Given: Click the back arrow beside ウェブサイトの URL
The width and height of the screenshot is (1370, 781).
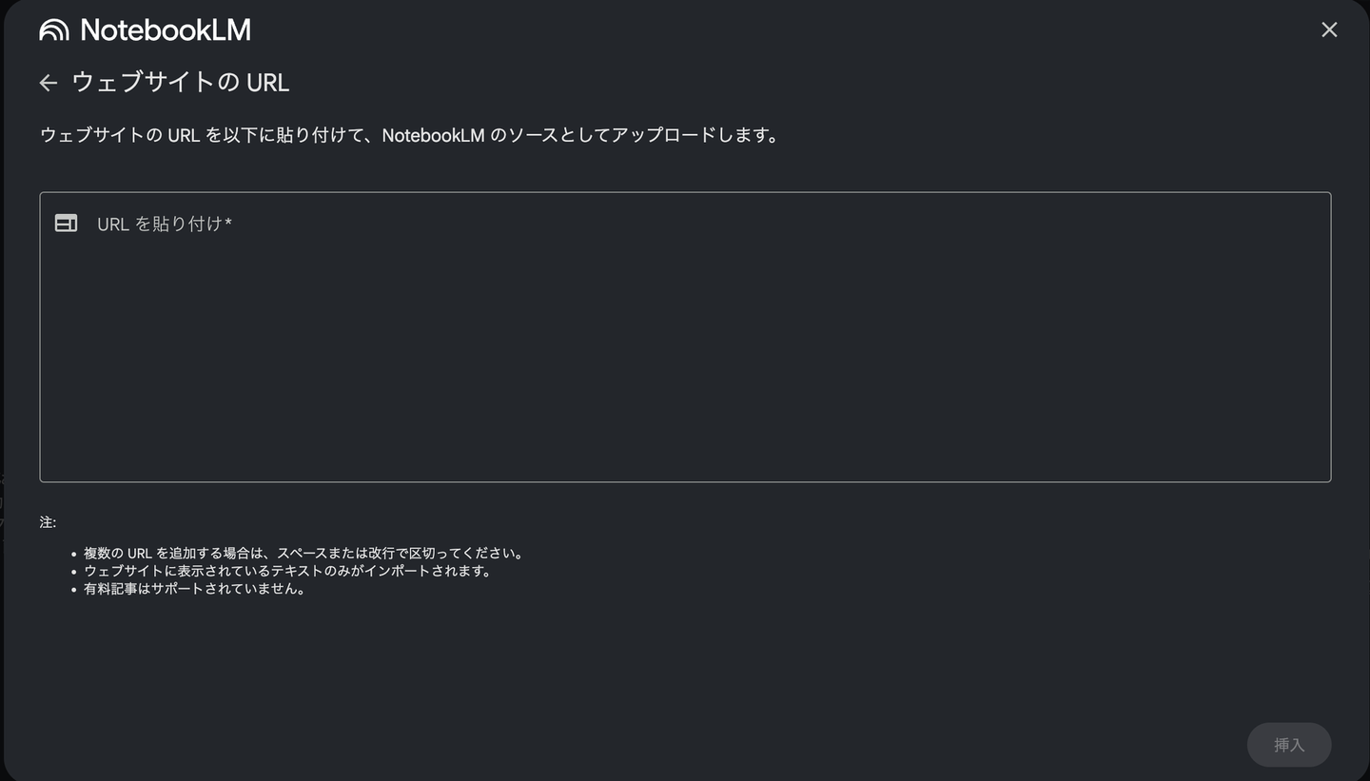Looking at the screenshot, I should (49, 84).
